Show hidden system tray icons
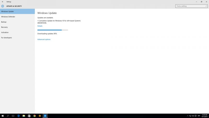 point(188,116)
